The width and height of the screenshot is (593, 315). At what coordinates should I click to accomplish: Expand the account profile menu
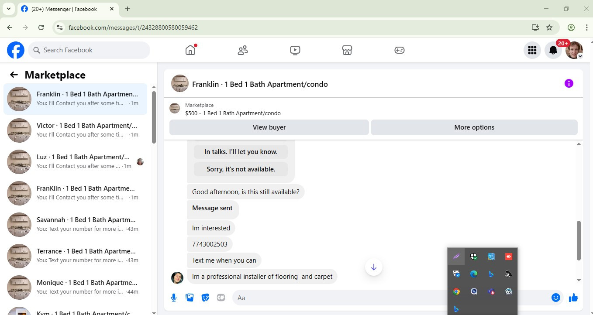point(574,50)
